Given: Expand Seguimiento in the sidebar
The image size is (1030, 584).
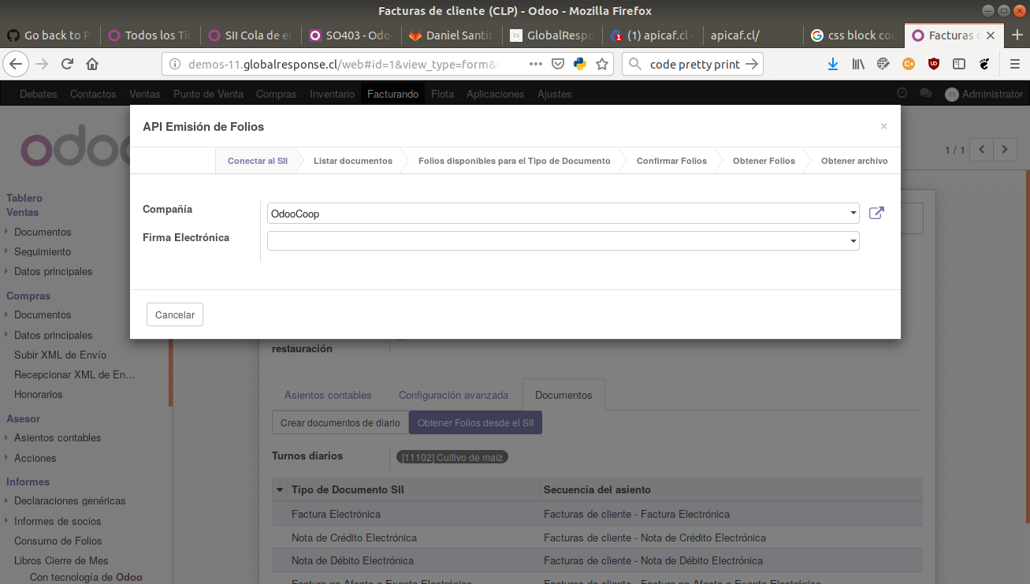Looking at the screenshot, I should 43,251.
